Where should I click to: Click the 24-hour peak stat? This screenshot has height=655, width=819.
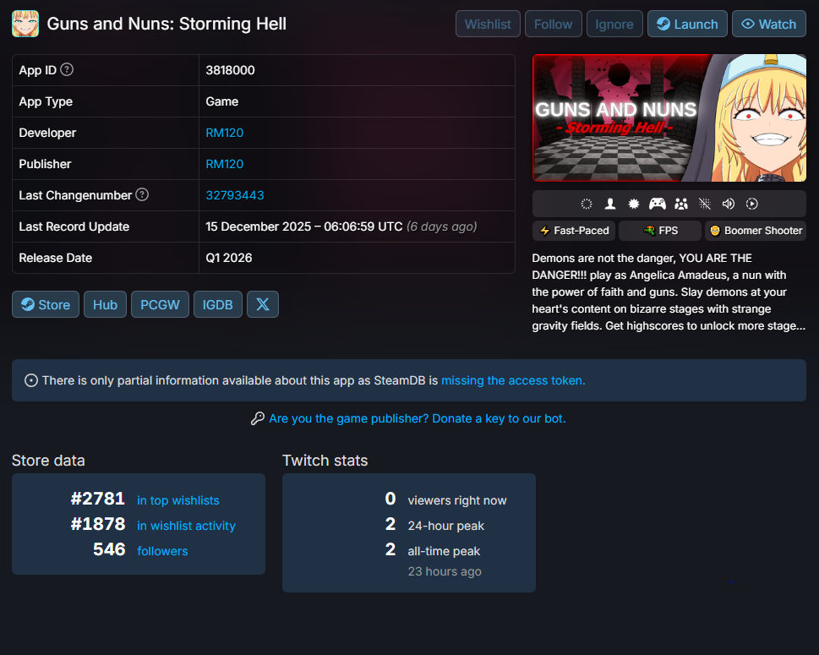point(446,526)
